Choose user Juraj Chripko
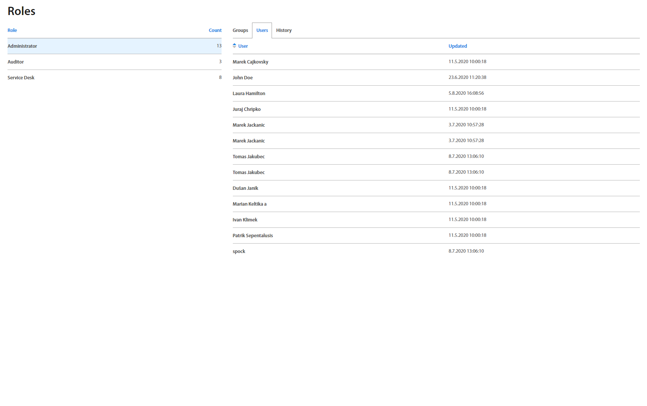Viewport: 647px width, 406px height. [x=246, y=109]
